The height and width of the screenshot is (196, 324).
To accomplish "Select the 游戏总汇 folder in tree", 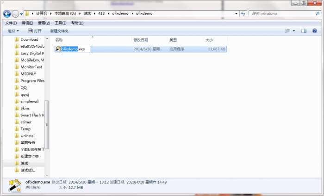I will pyautogui.click(x=25, y=170).
